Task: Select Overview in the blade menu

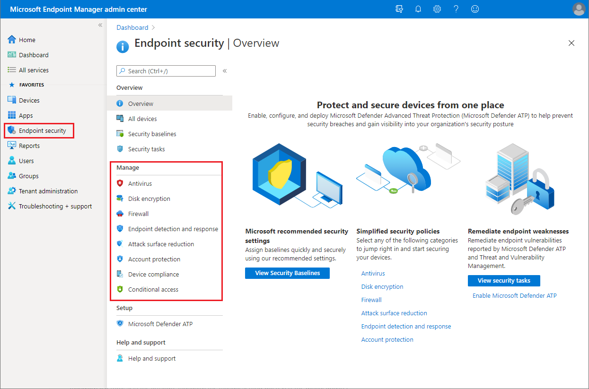Action: (x=169, y=104)
